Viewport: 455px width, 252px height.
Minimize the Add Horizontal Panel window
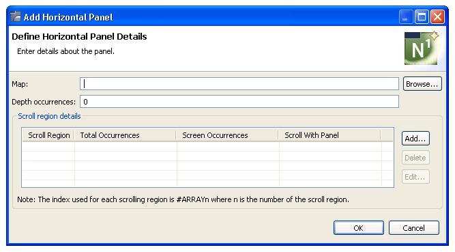[406, 17]
